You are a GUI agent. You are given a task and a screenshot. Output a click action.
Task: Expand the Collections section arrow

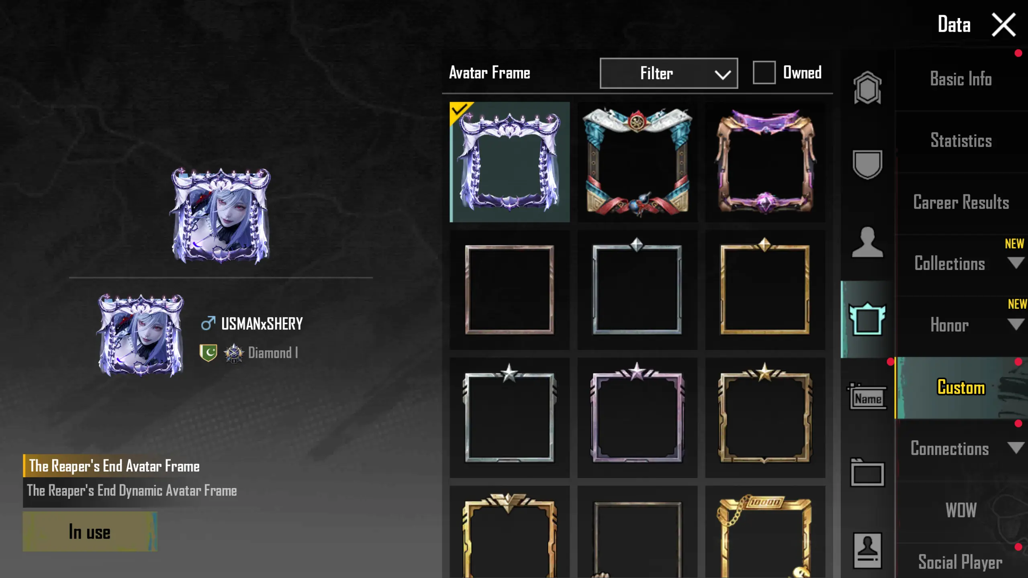tap(1016, 263)
